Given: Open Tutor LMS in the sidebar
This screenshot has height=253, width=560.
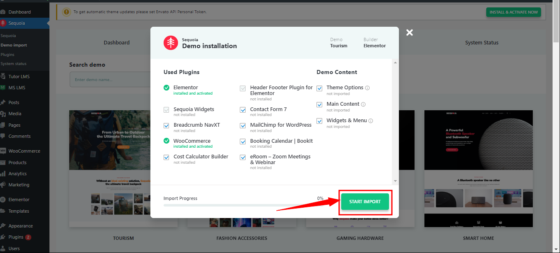Looking at the screenshot, I should 19,77.
